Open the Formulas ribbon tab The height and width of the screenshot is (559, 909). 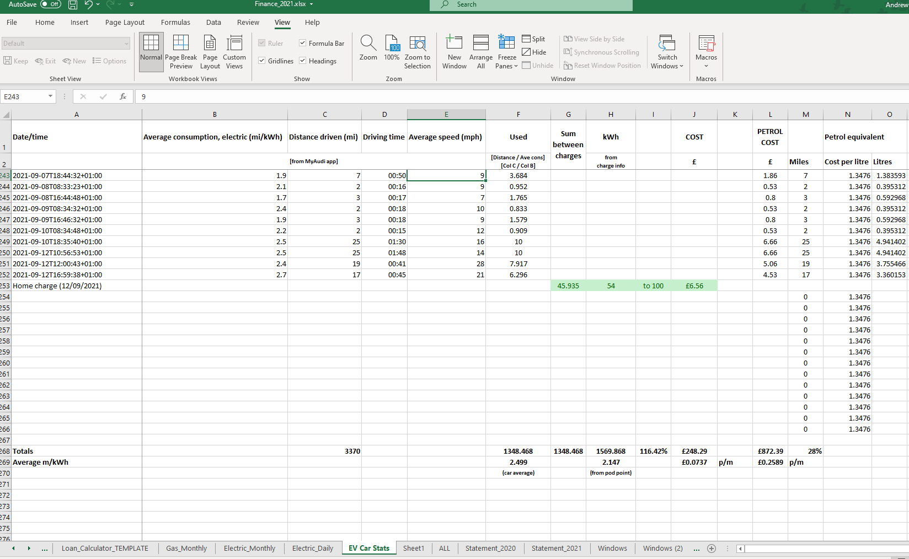coord(175,23)
